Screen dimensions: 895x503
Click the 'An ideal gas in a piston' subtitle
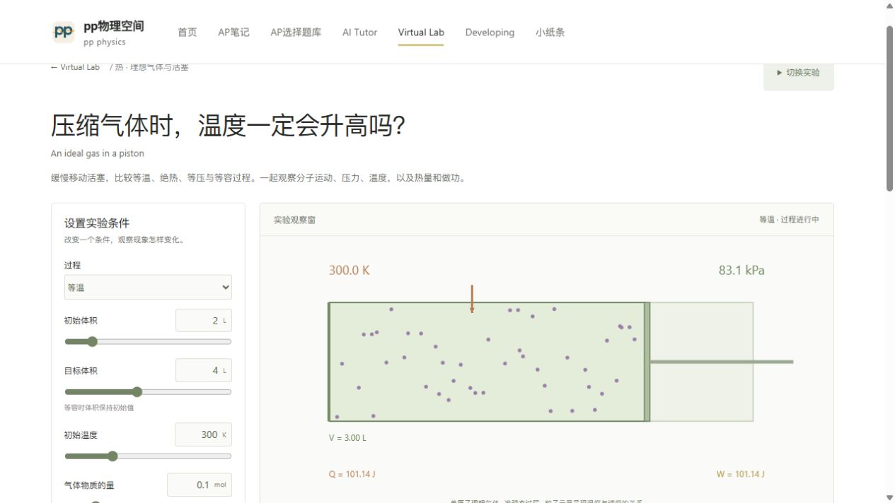tap(98, 153)
